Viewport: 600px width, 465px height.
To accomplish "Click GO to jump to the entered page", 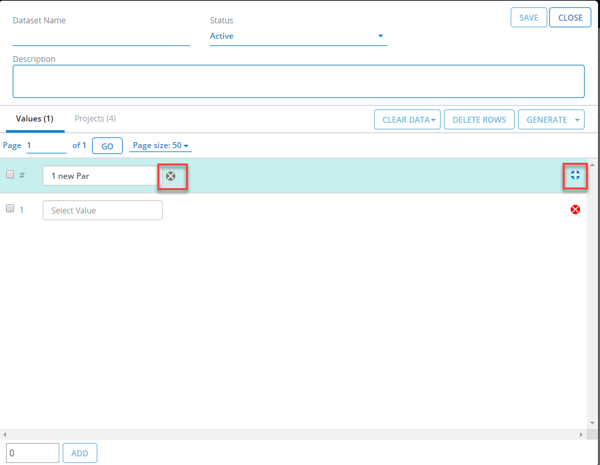I will [x=107, y=145].
